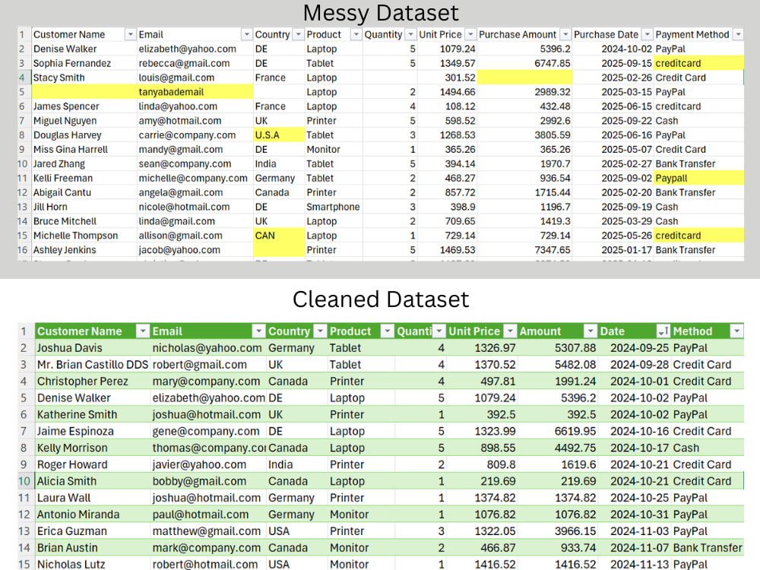Open Purchase Amount filter dropdown
The height and width of the screenshot is (570, 760).
(565, 34)
